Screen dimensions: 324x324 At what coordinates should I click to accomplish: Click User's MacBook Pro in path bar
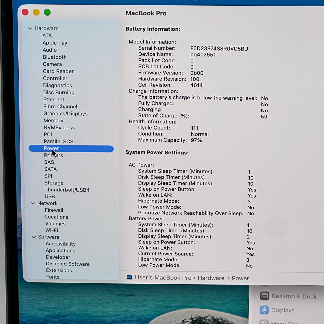pyautogui.click(x=163, y=278)
